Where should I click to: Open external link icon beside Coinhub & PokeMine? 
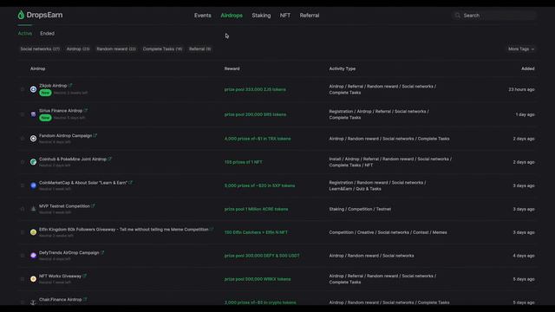point(110,159)
